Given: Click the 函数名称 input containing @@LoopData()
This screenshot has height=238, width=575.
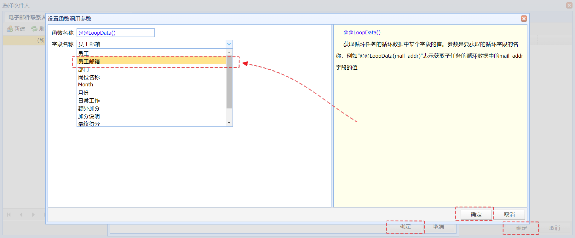Looking at the screenshot, I should tap(115, 33).
